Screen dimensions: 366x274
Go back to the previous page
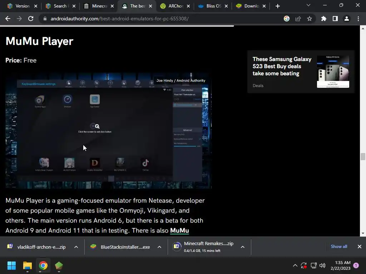tap(8, 19)
